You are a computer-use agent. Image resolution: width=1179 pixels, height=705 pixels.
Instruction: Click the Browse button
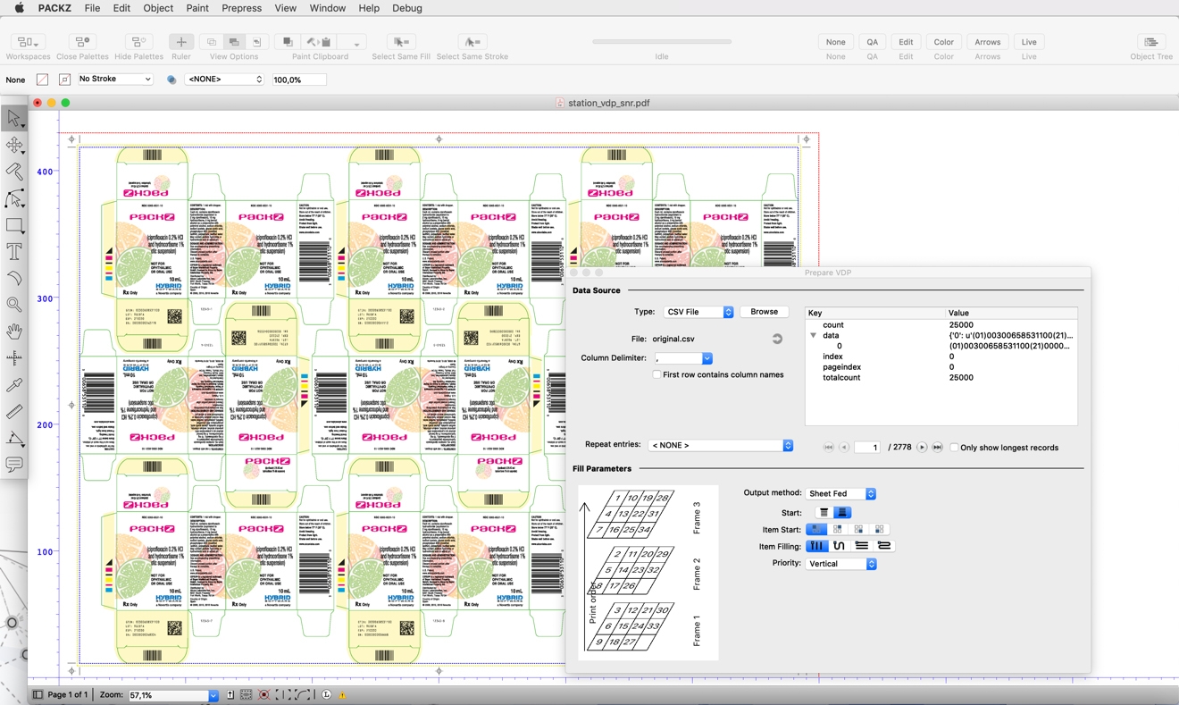coord(764,312)
